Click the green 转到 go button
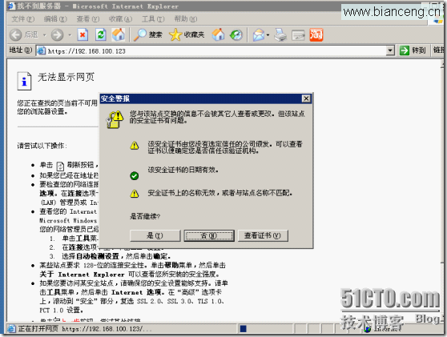Viewport: 447px width, 337px height. [413, 50]
